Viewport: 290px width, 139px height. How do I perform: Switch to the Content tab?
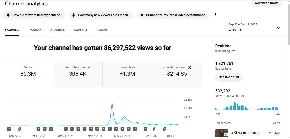point(35,30)
